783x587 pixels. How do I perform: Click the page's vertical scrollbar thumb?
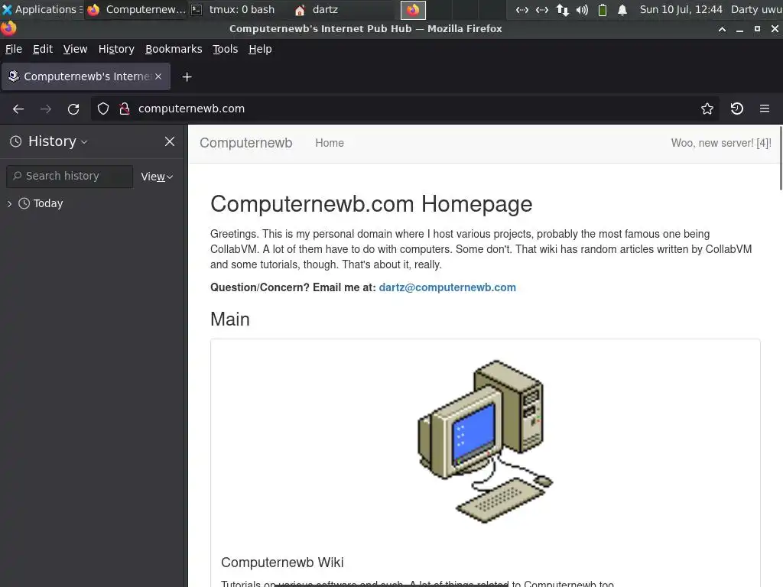(781, 157)
